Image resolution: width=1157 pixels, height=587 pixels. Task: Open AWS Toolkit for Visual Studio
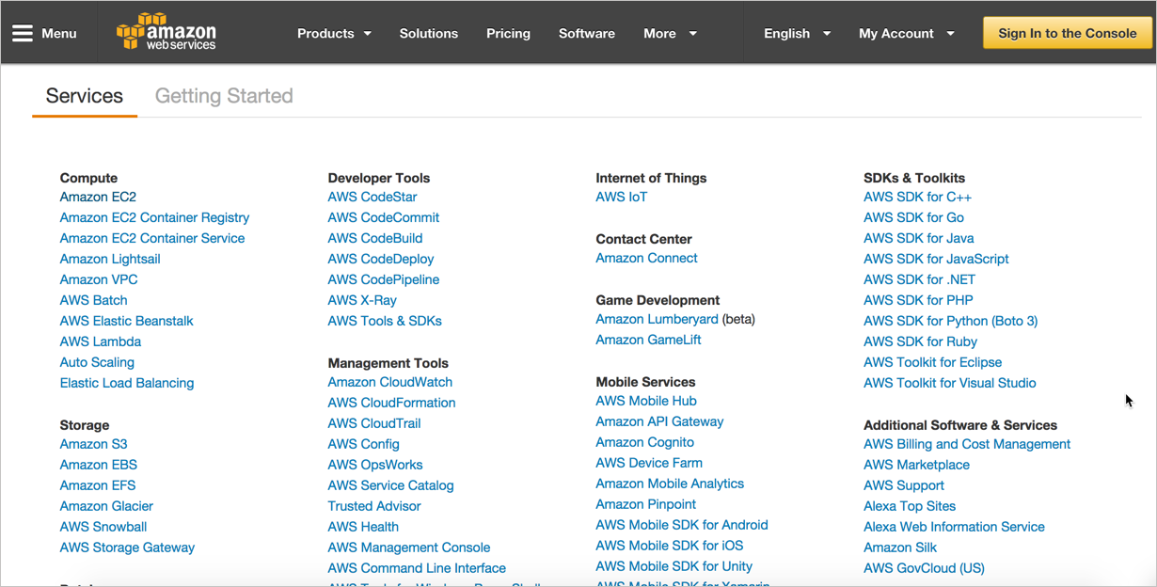pyautogui.click(x=950, y=383)
